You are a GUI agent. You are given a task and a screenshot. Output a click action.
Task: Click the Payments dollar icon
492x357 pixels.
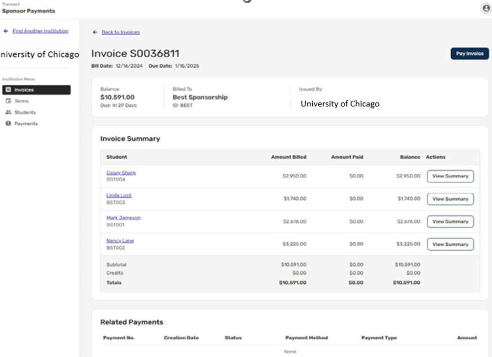coord(8,124)
